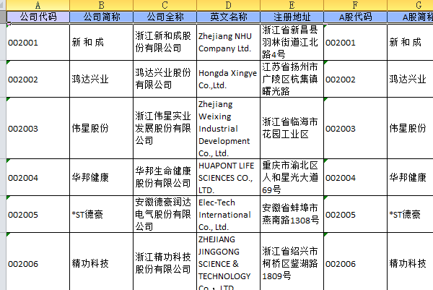
Task: Click 伟星股份 in column G
Action: [x=411, y=128]
